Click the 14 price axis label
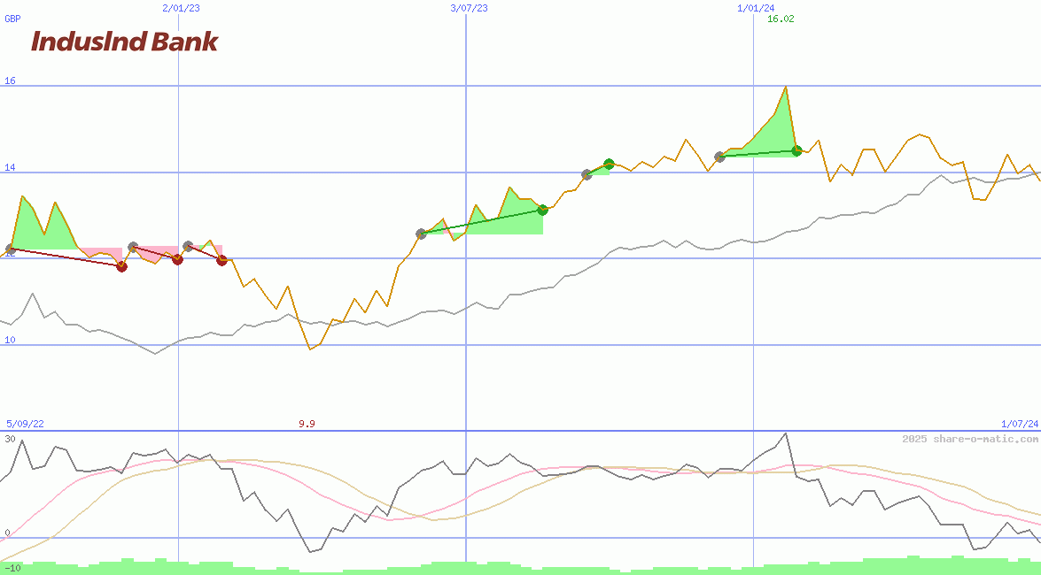The width and height of the screenshot is (1041, 575). coord(10,168)
